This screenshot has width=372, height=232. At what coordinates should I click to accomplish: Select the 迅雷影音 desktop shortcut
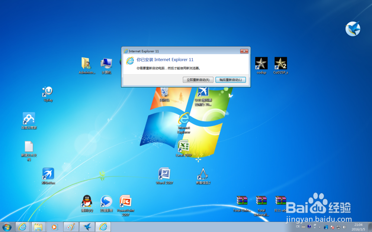(106, 203)
